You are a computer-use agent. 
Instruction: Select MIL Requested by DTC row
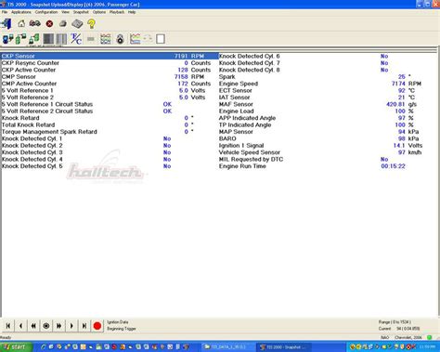pos(328,160)
